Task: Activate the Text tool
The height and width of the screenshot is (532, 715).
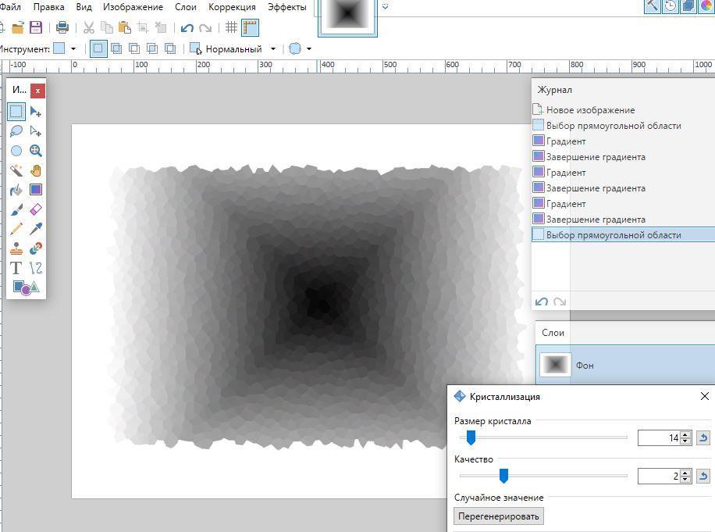Action: click(16, 268)
